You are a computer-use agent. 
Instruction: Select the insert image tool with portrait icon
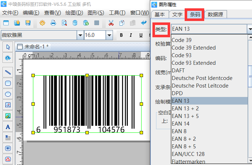pyautogui.click(x=8, y=105)
